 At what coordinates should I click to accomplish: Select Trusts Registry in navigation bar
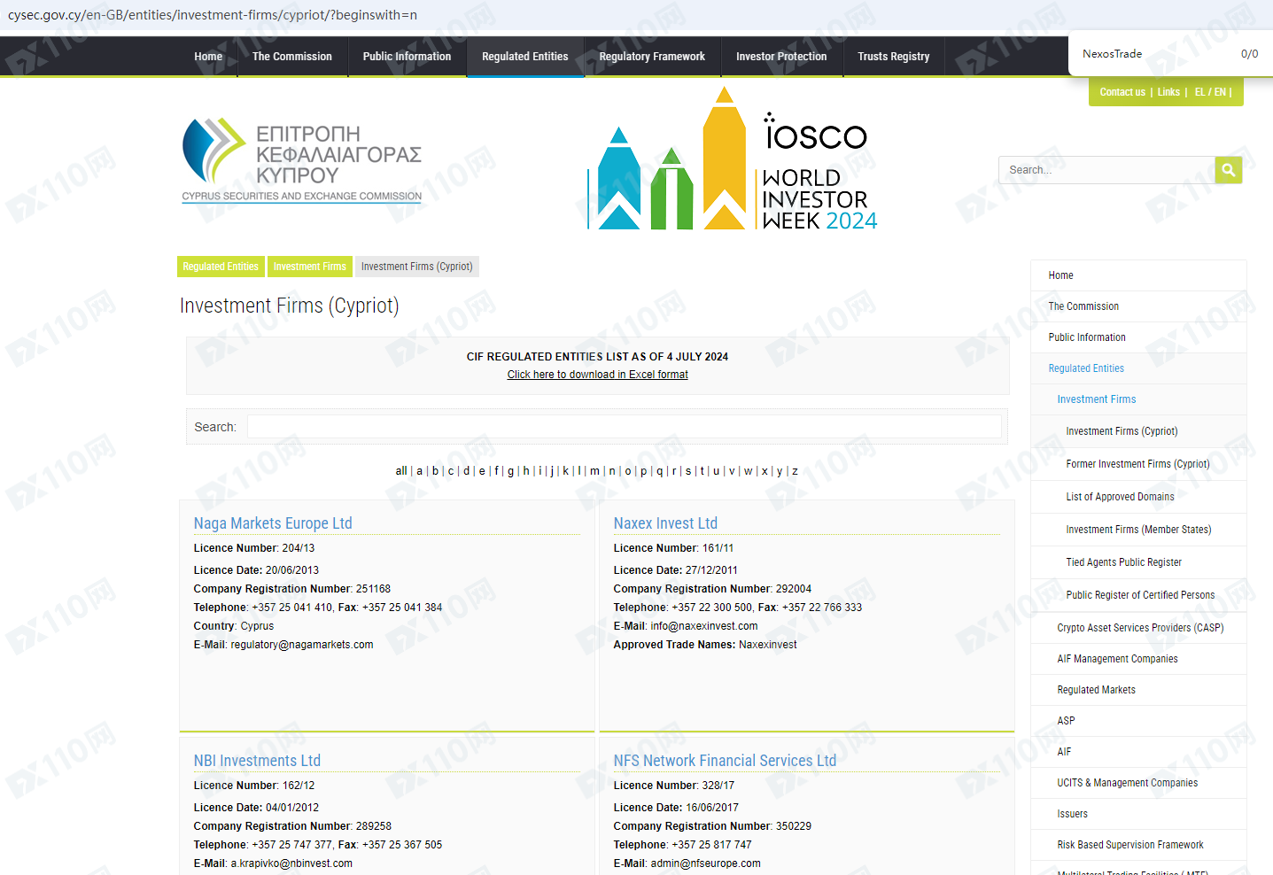coord(893,57)
